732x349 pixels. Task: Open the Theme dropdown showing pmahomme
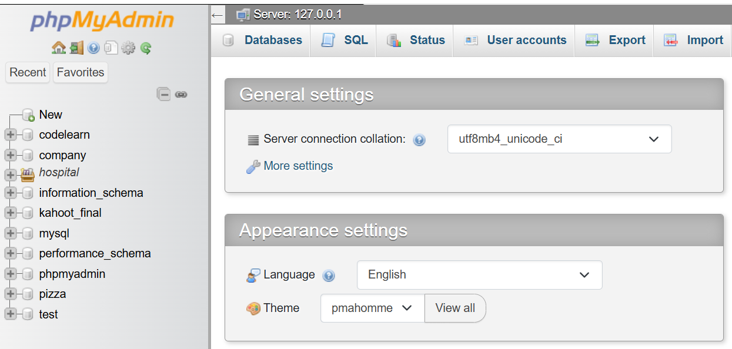point(372,308)
